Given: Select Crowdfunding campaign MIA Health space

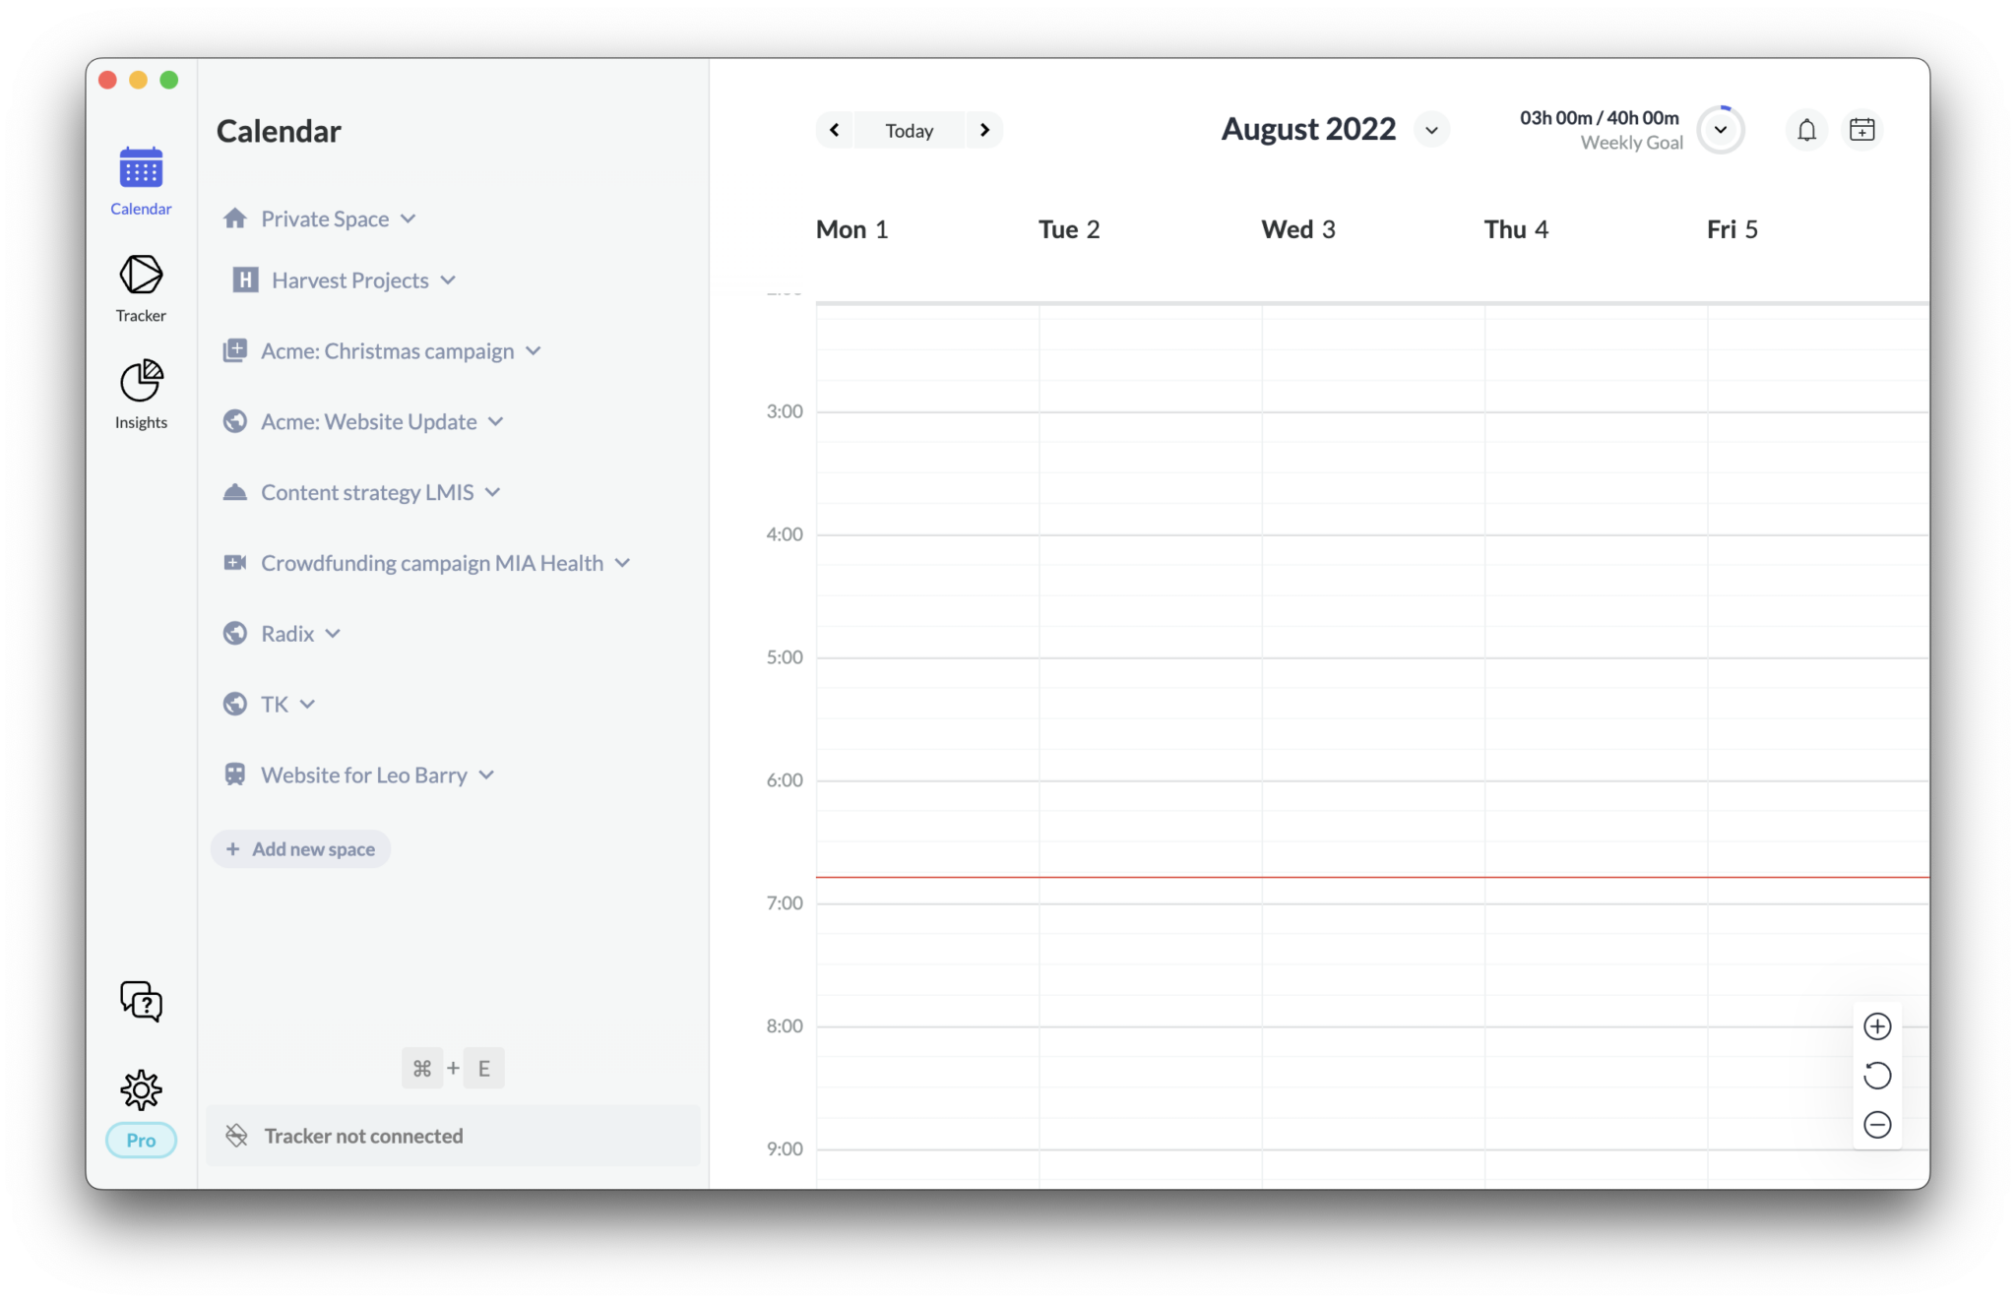Looking at the screenshot, I should (x=431, y=563).
